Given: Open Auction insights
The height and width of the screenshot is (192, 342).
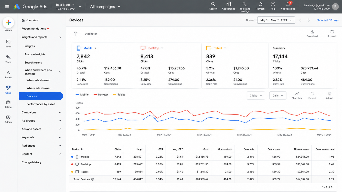Looking at the screenshot, I should (35, 54).
